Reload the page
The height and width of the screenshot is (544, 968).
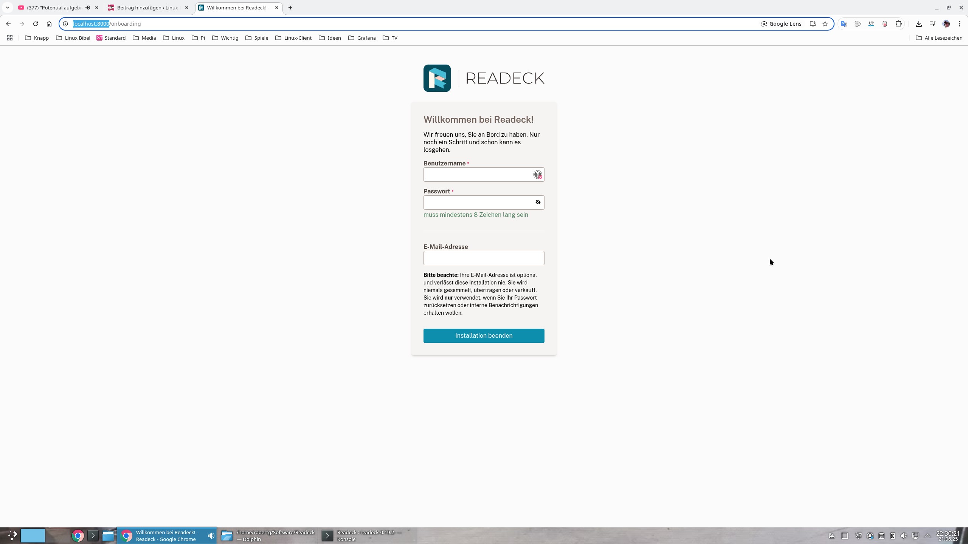point(36,24)
